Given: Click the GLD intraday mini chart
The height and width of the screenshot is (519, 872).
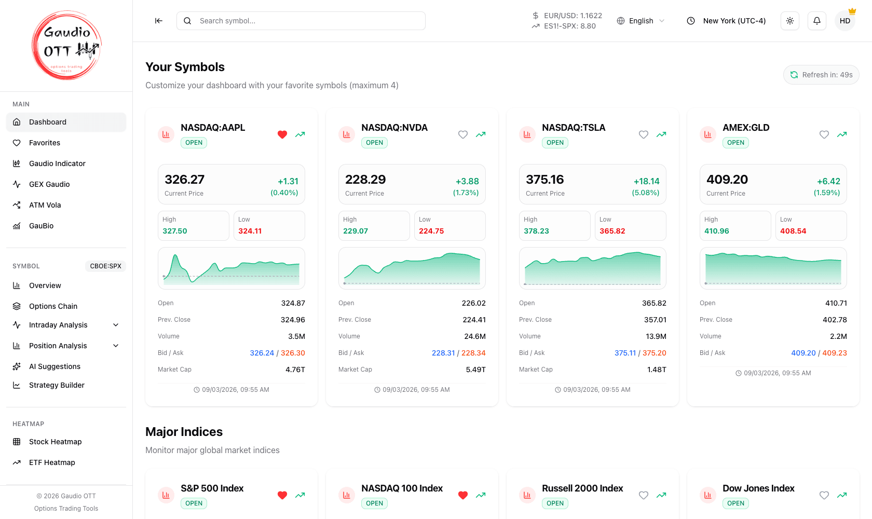Looking at the screenshot, I should coord(773,268).
